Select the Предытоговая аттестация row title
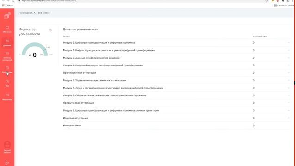The height and width of the screenshot is (166, 296). [x=79, y=103]
